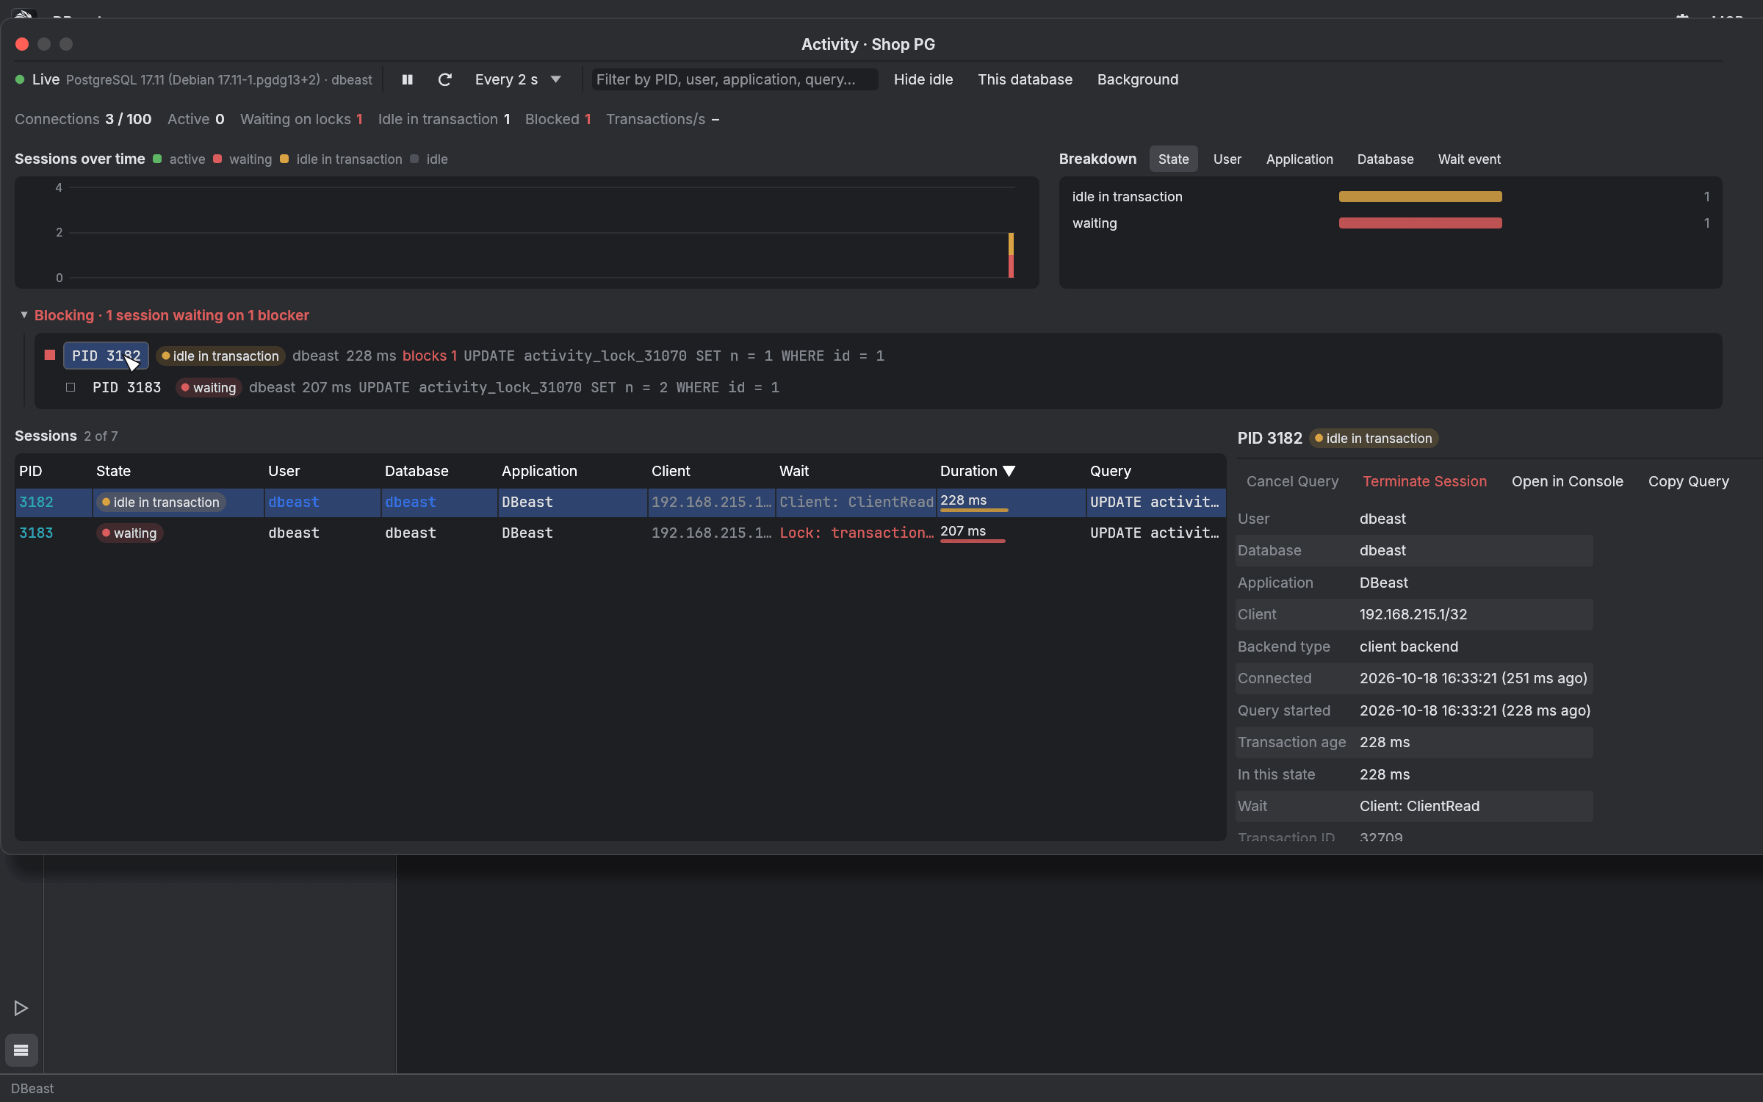Toggle the idle series in chart legend

tap(429, 159)
